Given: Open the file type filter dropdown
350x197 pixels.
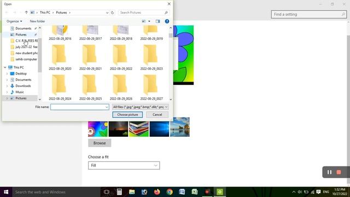Looking at the screenshot, I should (140, 107).
